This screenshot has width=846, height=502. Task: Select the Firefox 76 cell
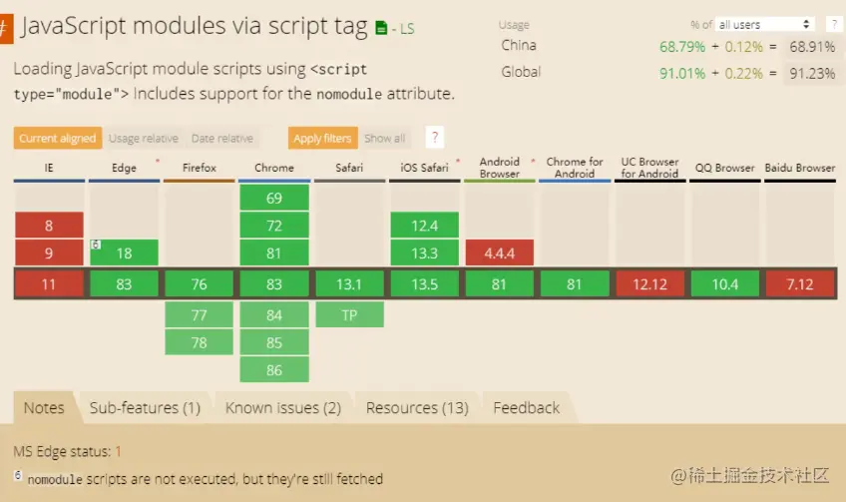[200, 283]
